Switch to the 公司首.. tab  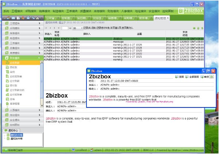pos(52,18)
